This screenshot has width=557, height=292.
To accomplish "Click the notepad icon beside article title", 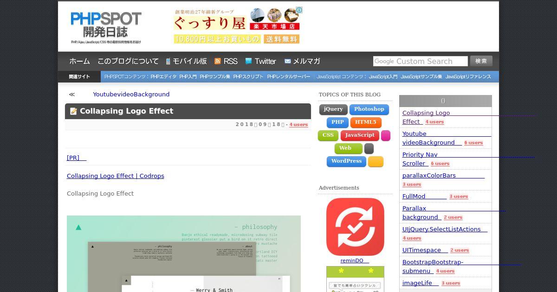I will pos(73,111).
